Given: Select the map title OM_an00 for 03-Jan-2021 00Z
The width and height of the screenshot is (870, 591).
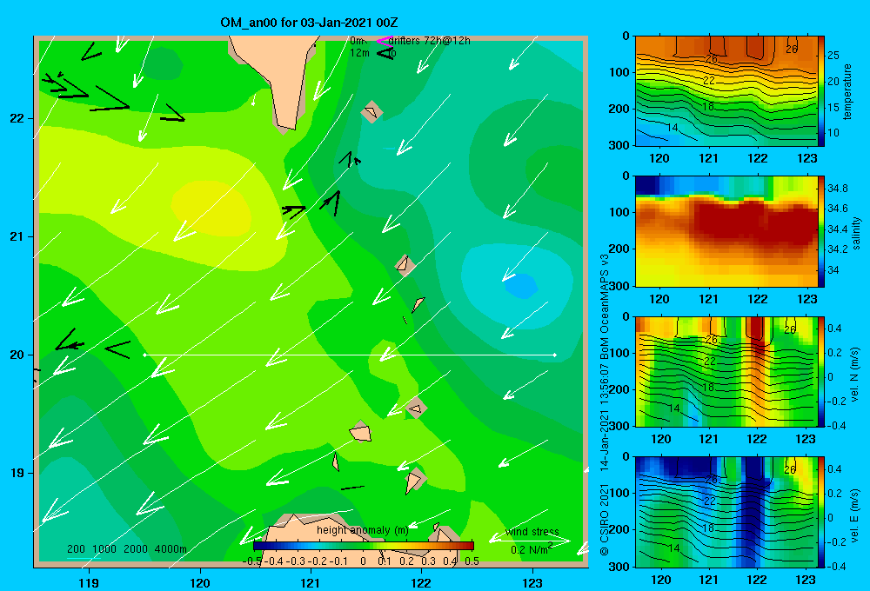Looking at the screenshot, I should tap(309, 23).
